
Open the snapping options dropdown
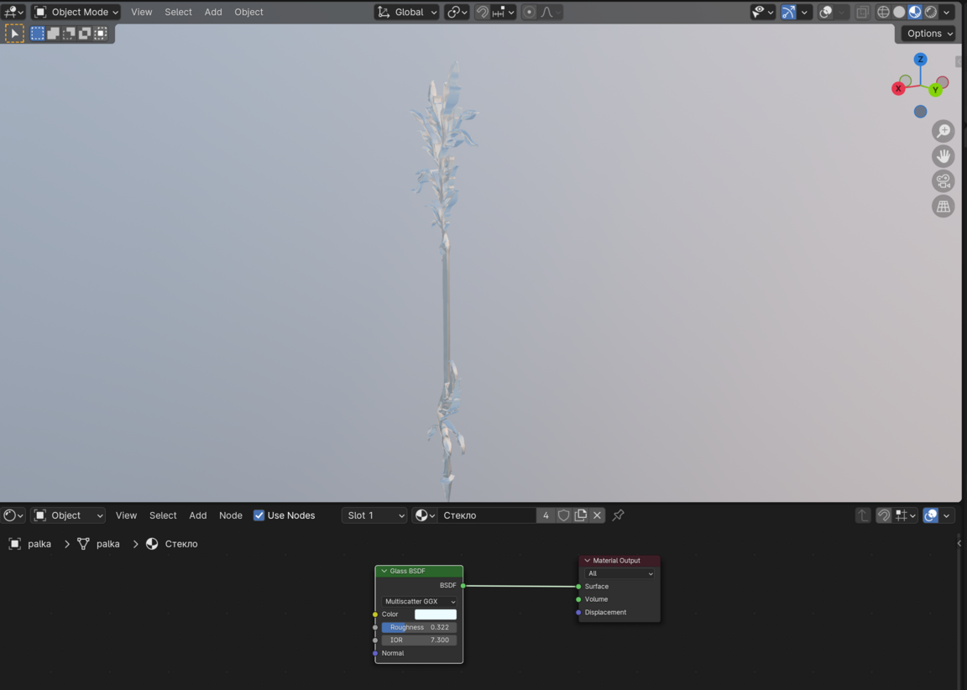click(504, 12)
